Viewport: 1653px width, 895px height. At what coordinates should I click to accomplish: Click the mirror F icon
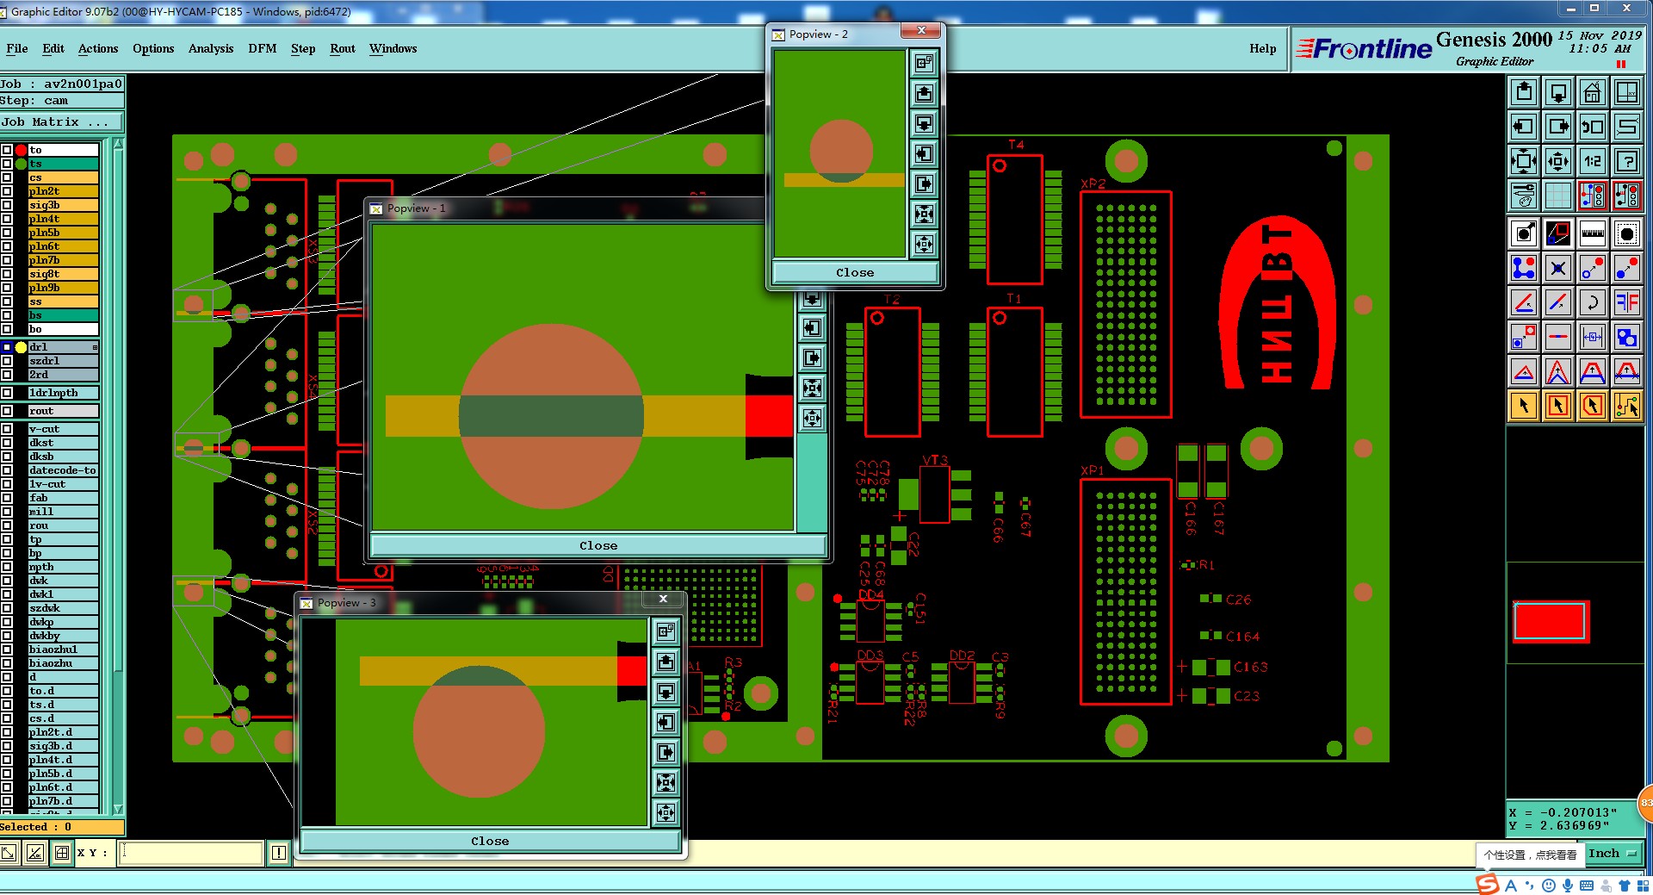1626,302
